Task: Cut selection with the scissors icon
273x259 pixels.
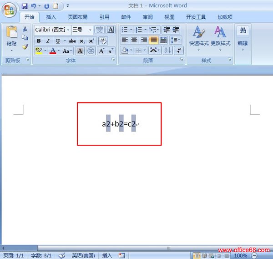Action: coord(25,29)
